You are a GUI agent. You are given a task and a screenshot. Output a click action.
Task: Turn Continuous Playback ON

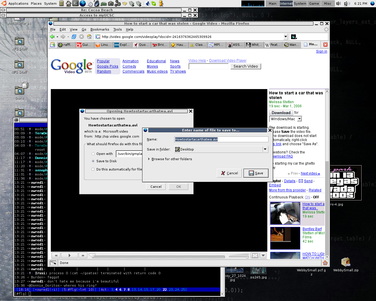(308, 197)
